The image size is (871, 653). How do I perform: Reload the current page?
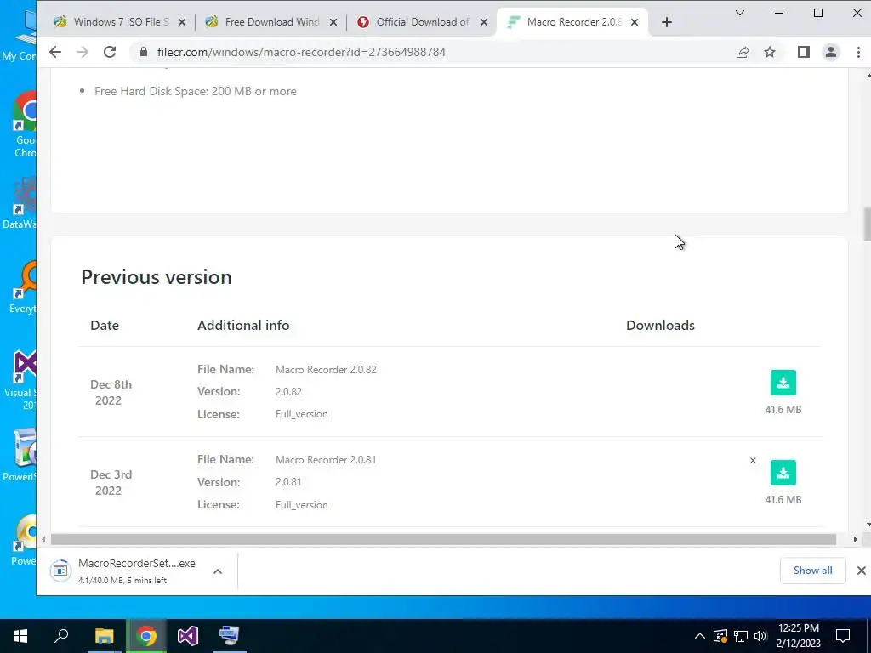pyautogui.click(x=110, y=52)
